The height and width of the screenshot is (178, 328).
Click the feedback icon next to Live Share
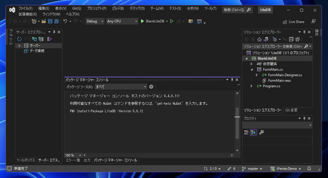pyautogui.click(x=313, y=22)
